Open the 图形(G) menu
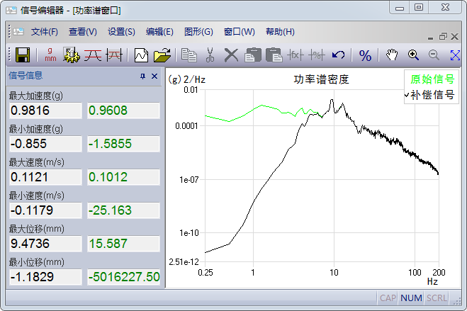The width and height of the screenshot is (467, 311). pos(198,32)
